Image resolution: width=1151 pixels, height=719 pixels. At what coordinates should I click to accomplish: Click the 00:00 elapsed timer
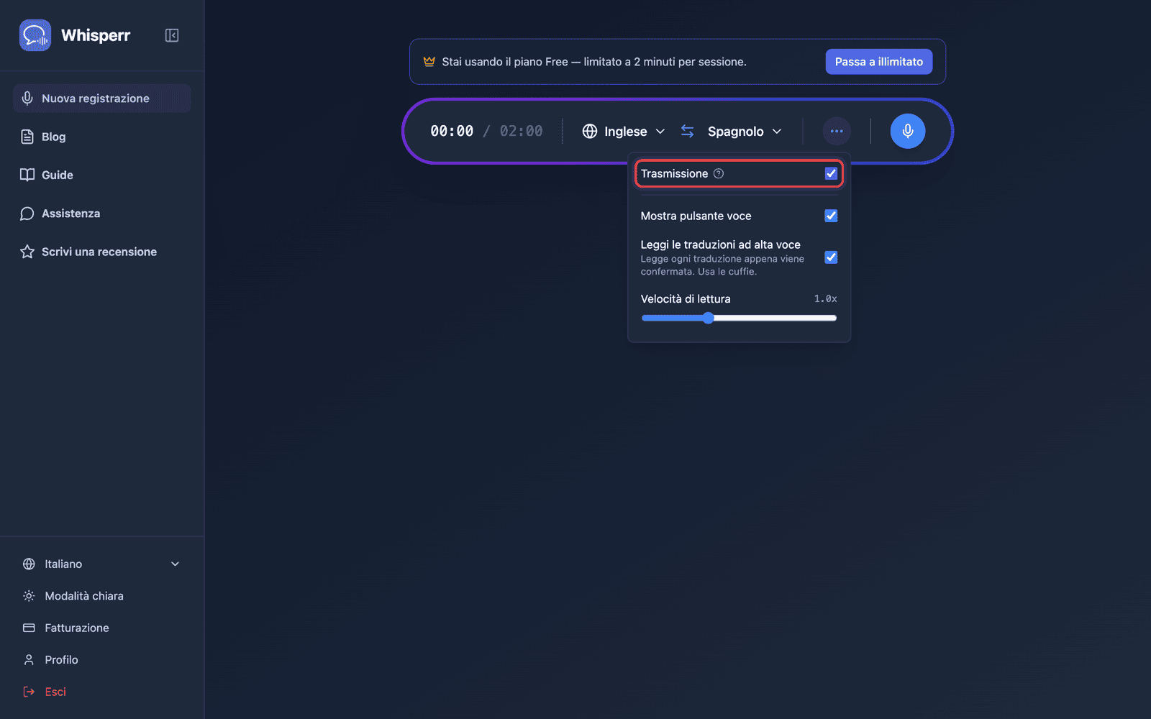452,131
